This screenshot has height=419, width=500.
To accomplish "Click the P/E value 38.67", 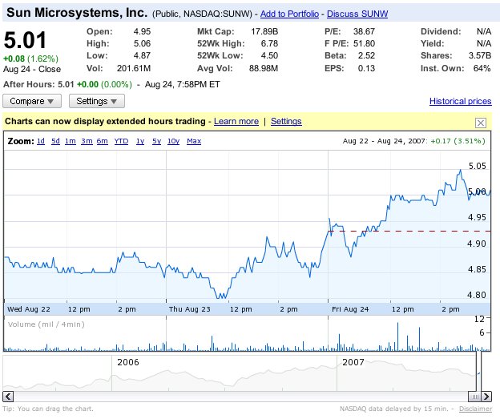I will click(x=364, y=31).
